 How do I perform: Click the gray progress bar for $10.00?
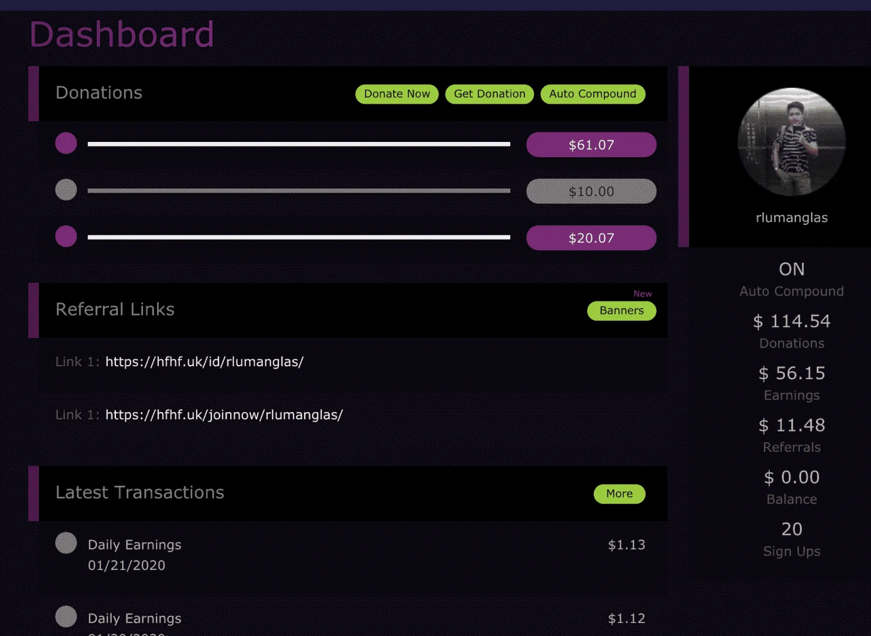(x=299, y=191)
